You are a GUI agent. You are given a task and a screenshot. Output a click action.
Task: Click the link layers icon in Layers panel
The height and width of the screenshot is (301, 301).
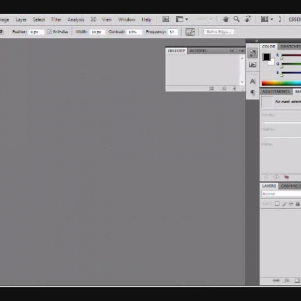pyautogui.click(x=276, y=281)
